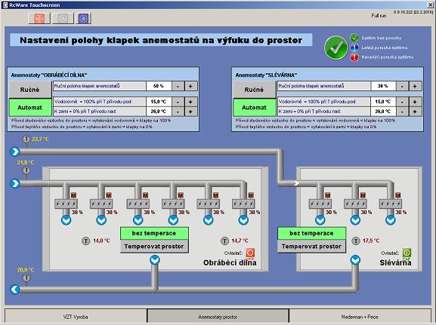Click the 14,0 °C temperature sensor icon
This screenshot has width=436, height=325.
[85, 241]
